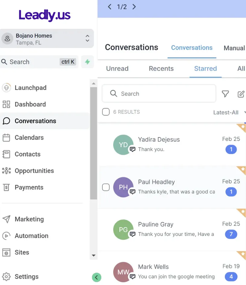246x285 pixels.
Task: Click the sidebar scrollbar thumb
Action: click(x=94, y=143)
